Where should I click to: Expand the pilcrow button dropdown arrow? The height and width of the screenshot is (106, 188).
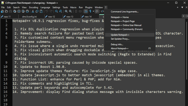click(x=93, y=11)
